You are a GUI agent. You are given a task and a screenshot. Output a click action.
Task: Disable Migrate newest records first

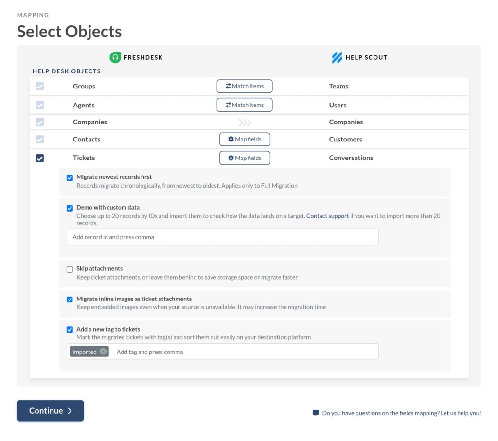pyautogui.click(x=70, y=177)
